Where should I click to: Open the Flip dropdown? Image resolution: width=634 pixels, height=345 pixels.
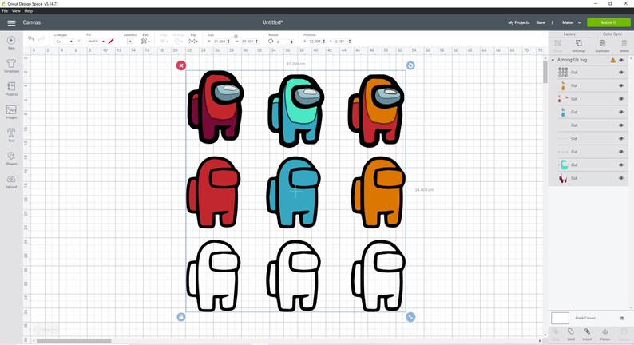pyautogui.click(x=193, y=42)
